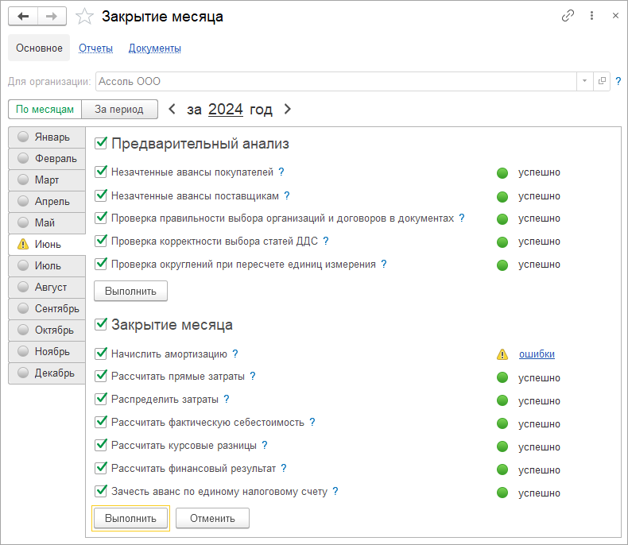628x545 pixels.
Task: Add page to favorites with star icon
Action: pos(83,17)
